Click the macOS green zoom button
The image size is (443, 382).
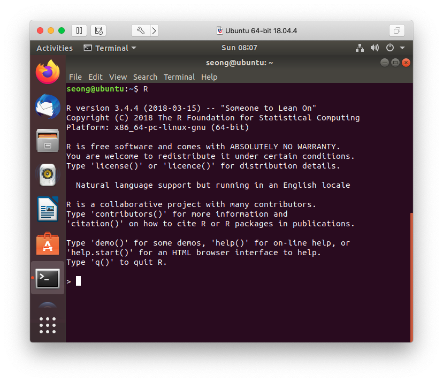pos(62,30)
